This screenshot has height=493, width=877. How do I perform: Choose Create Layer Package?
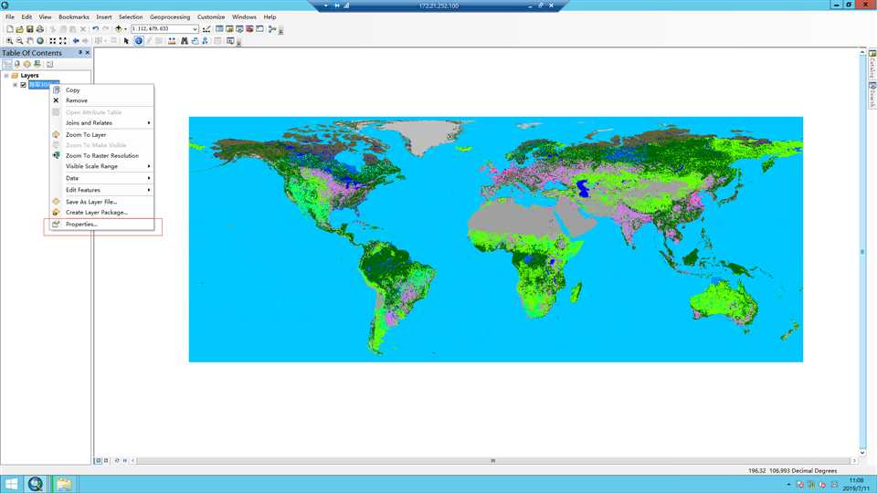click(x=101, y=213)
